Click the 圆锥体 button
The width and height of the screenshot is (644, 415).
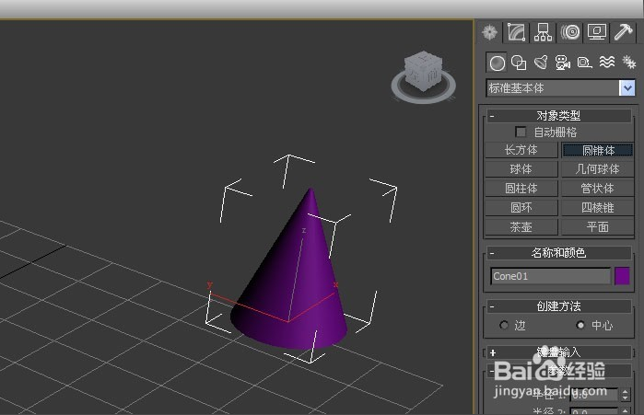coord(598,150)
